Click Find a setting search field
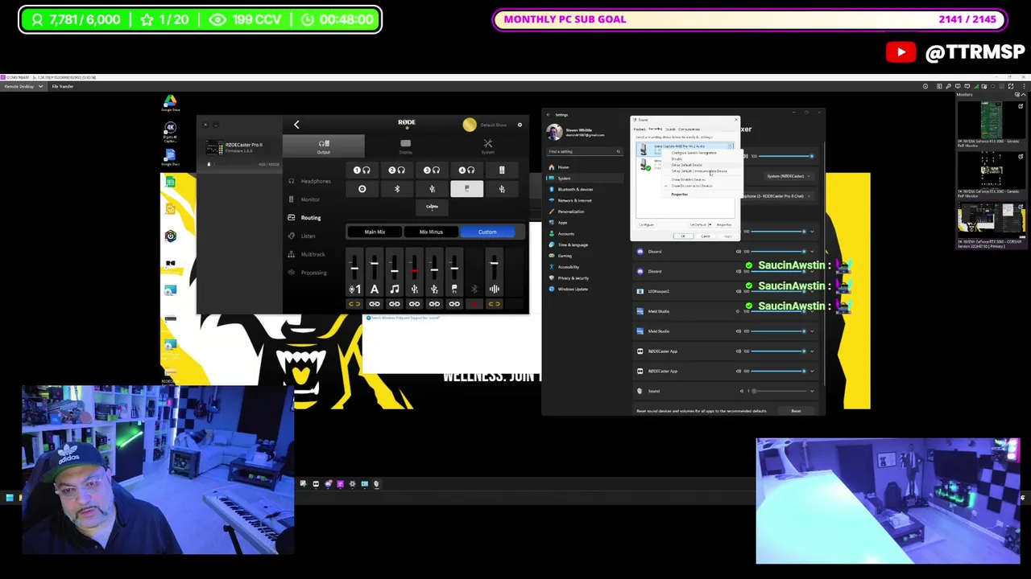This screenshot has width=1031, height=579. pyautogui.click(x=585, y=151)
